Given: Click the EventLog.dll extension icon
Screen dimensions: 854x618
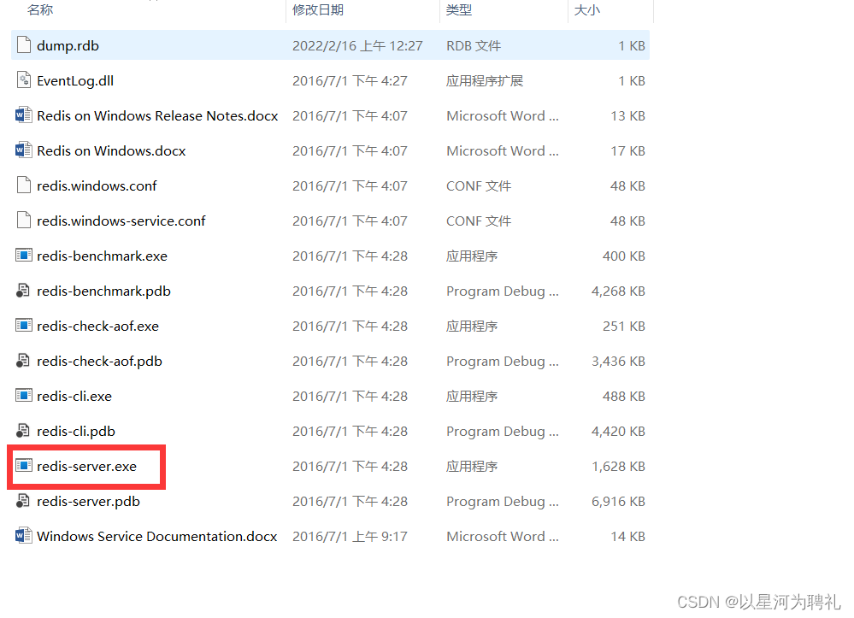Looking at the screenshot, I should click(x=23, y=80).
